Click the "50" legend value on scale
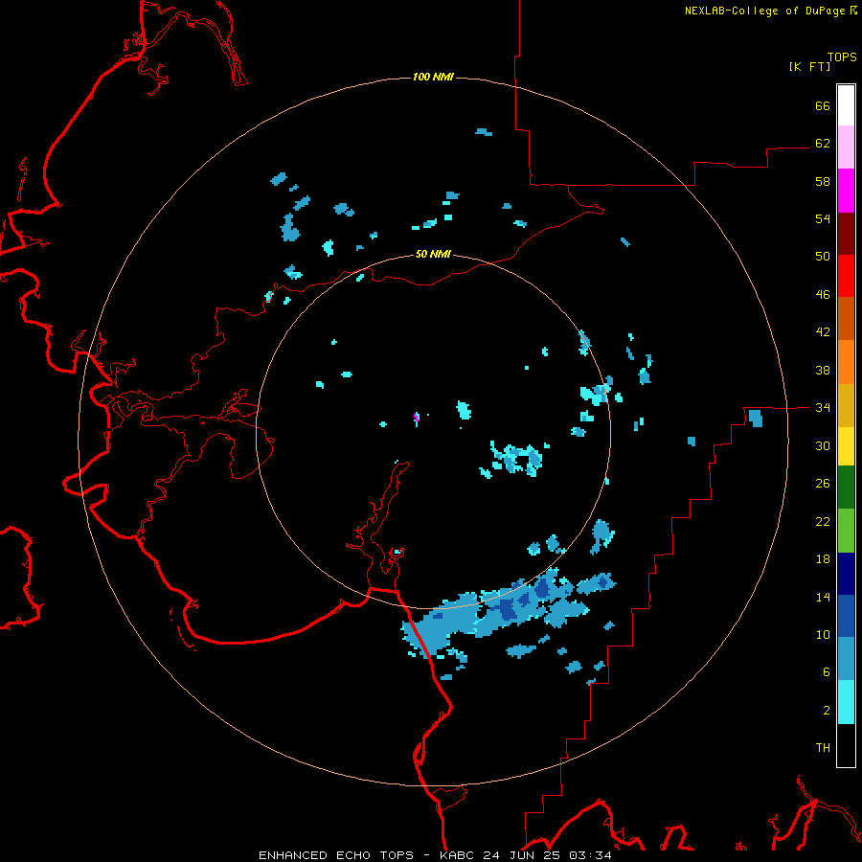Image resolution: width=862 pixels, height=862 pixels. click(823, 257)
